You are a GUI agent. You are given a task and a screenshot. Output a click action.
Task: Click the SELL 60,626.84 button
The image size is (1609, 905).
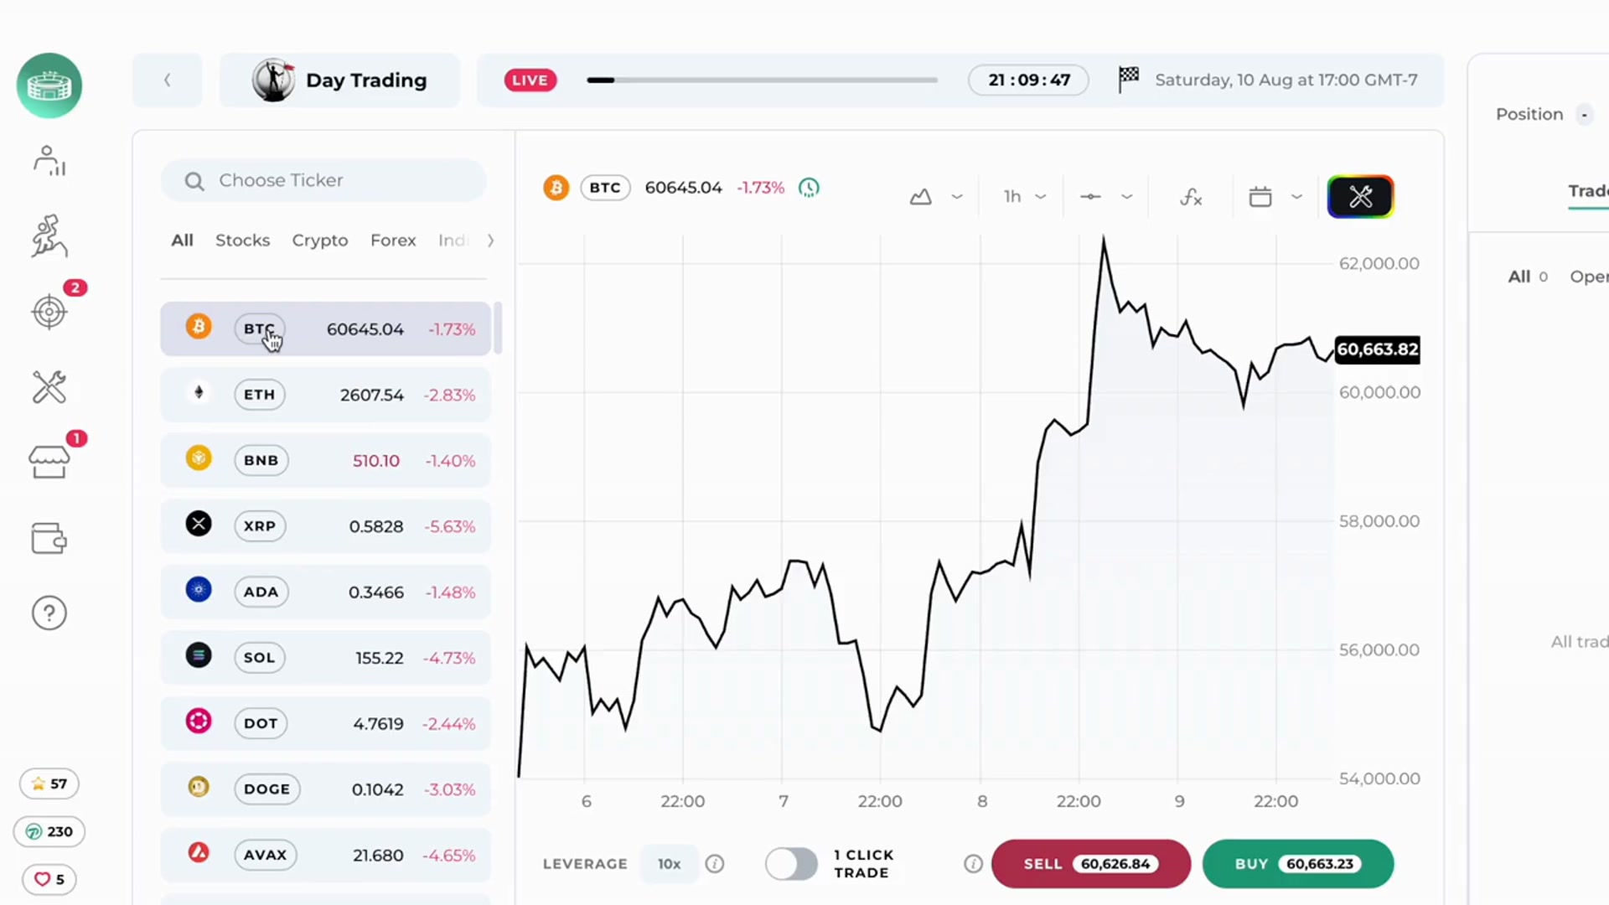pos(1091,864)
